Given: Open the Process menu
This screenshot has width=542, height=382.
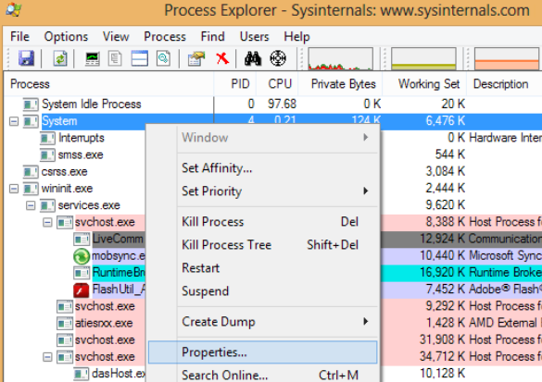Looking at the screenshot, I should click(165, 36).
